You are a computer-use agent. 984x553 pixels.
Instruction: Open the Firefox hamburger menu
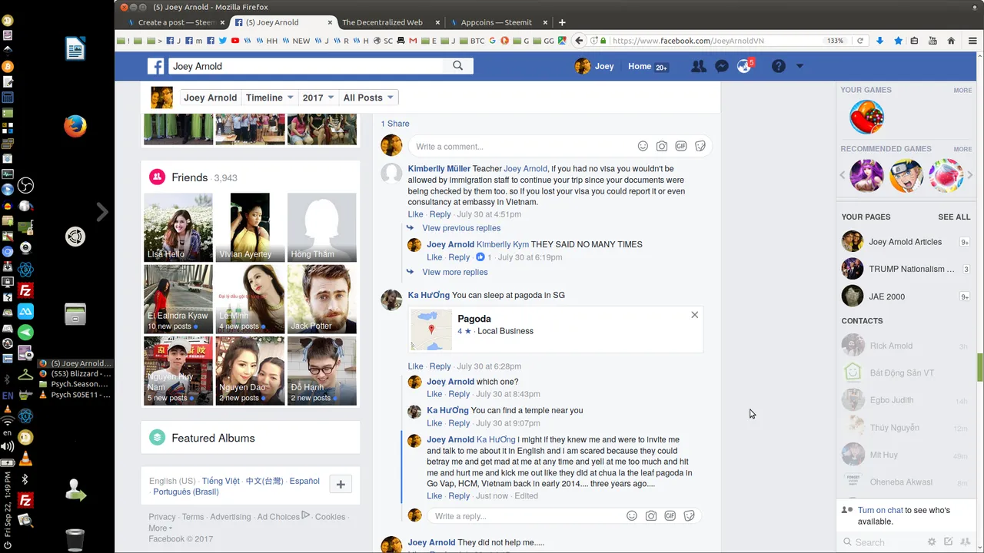(972, 41)
